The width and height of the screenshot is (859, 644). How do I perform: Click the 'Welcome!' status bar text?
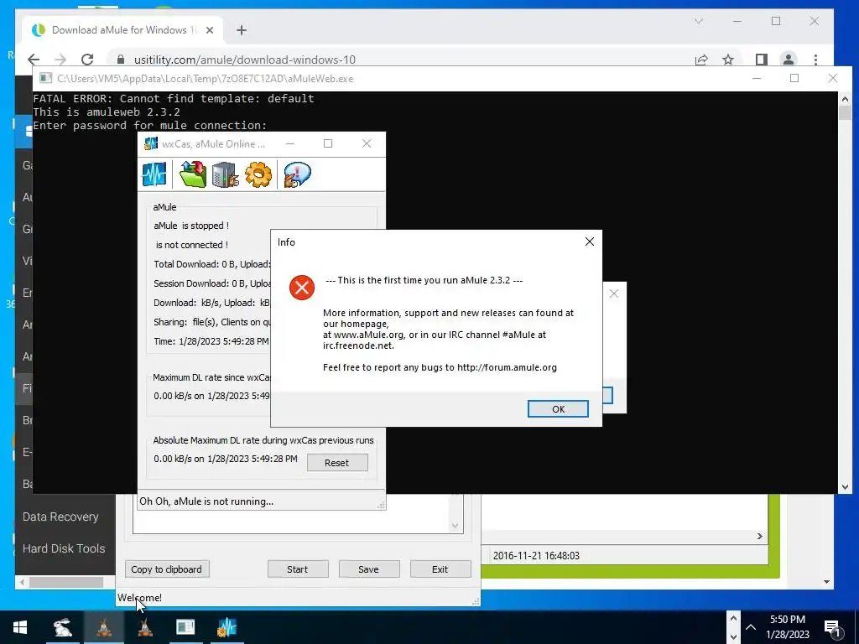[x=140, y=597]
